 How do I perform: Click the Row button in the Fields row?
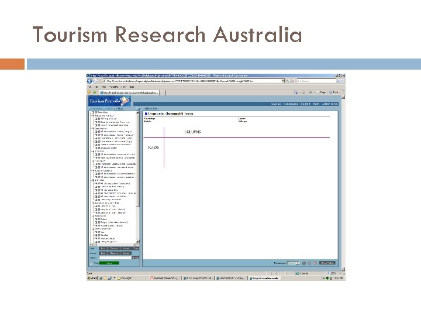103,253
